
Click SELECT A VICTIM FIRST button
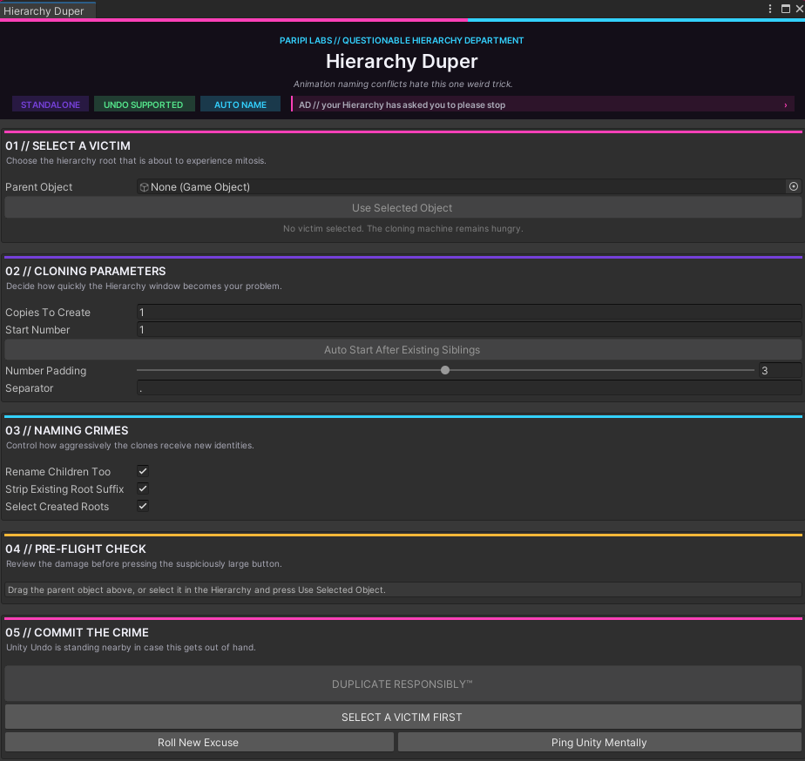pos(402,717)
